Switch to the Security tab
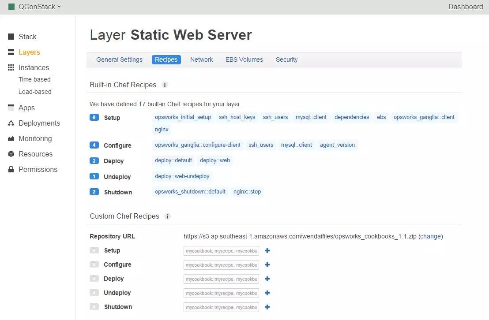This screenshot has width=489, height=320. coord(286,60)
